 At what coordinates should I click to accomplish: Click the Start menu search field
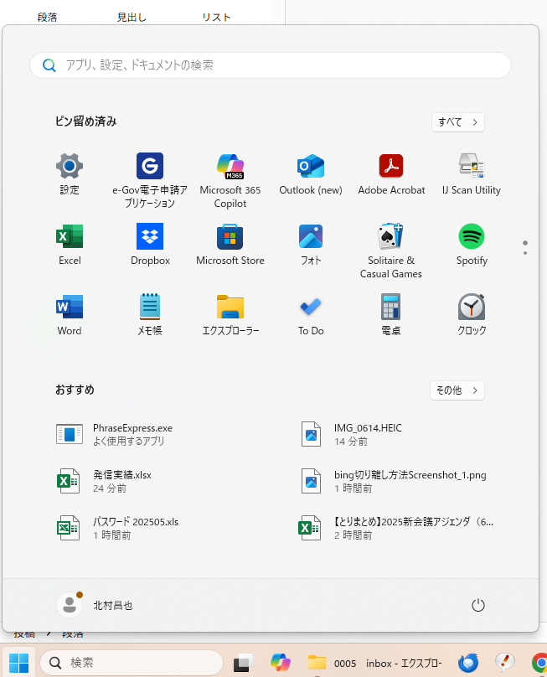coord(270,65)
